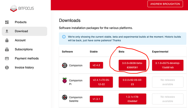This screenshot has width=188, height=108.
Task: Click the Invoice history dollar icon
Action: [7, 67]
